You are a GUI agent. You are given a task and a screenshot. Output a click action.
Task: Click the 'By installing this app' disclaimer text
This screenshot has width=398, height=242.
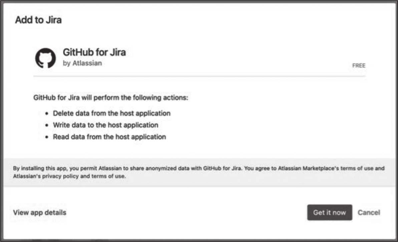[100, 168]
